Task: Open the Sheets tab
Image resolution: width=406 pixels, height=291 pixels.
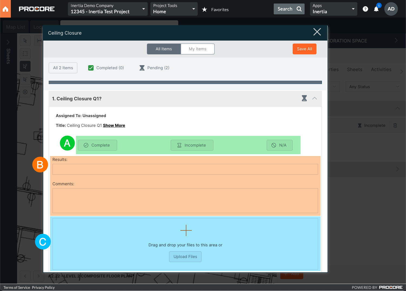Action: (354, 70)
